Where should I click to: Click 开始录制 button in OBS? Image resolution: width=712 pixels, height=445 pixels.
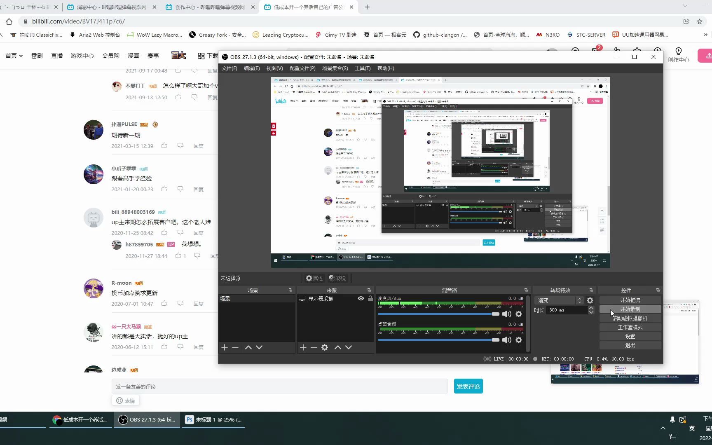[x=630, y=309]
